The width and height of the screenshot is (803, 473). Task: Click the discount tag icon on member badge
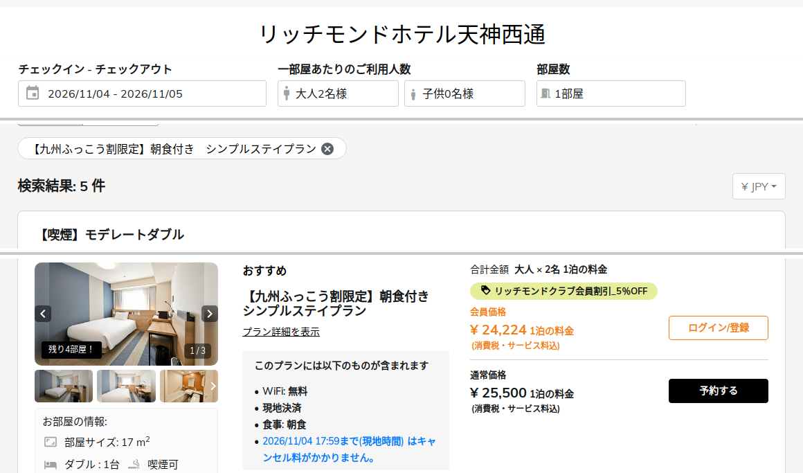click(x=485, y=291)
